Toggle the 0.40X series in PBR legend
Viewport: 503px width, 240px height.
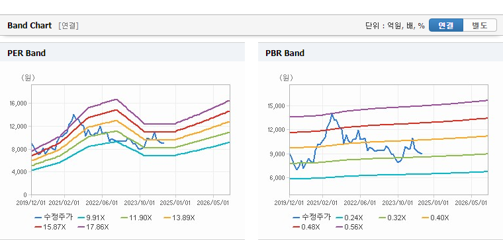[435, 218]
